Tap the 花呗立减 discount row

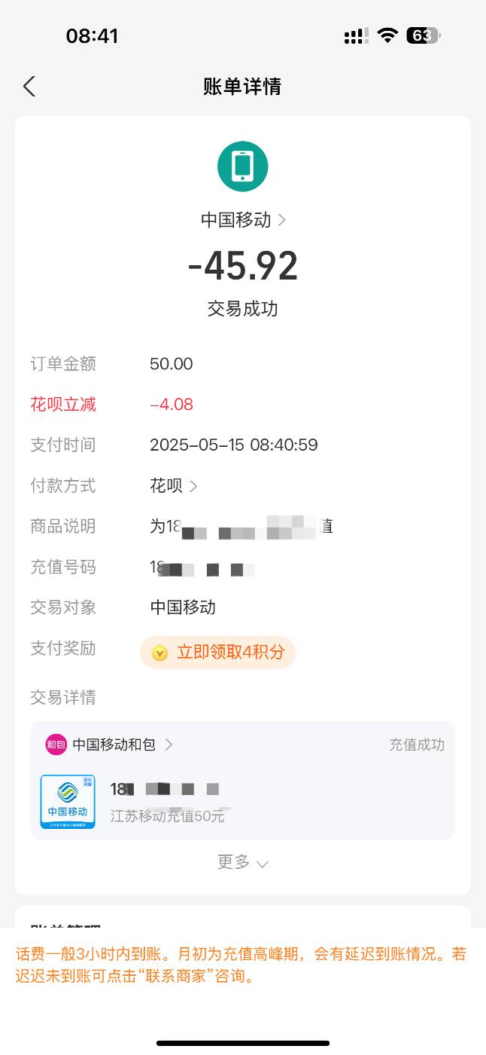tap(243, 405)
